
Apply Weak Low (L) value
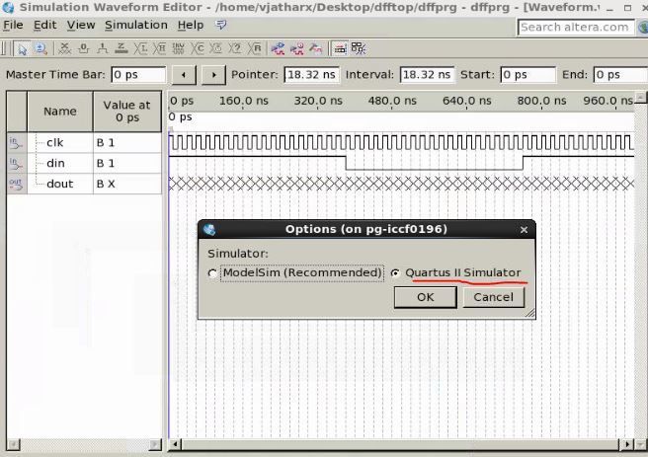pyautogui.click(x=140, y=49)
